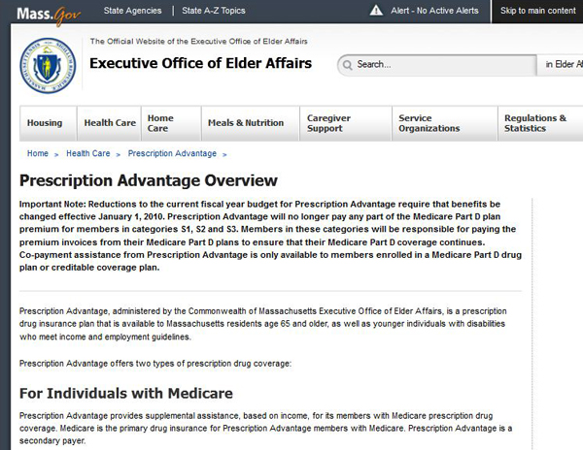Open the Regulations & Statistics navigation tab
This screenshot has height=450, width=583.
tap(540, 123)
